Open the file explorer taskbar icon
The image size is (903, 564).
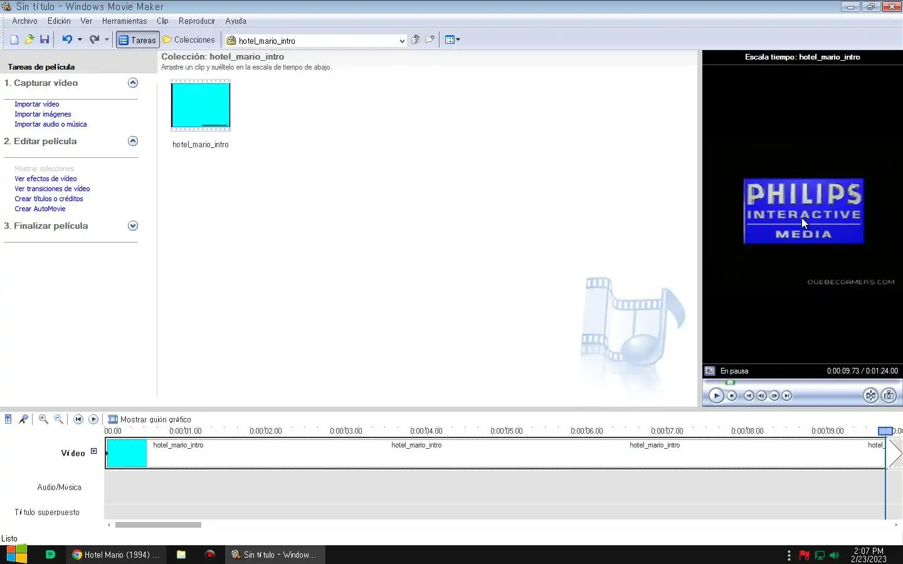tap(181, 555)
